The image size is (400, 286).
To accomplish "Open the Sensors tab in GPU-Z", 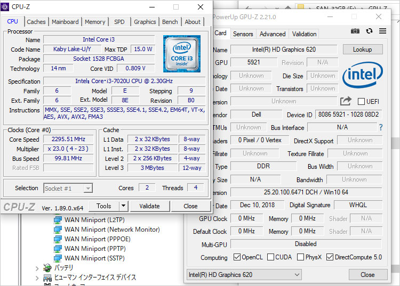I will 243,34.
